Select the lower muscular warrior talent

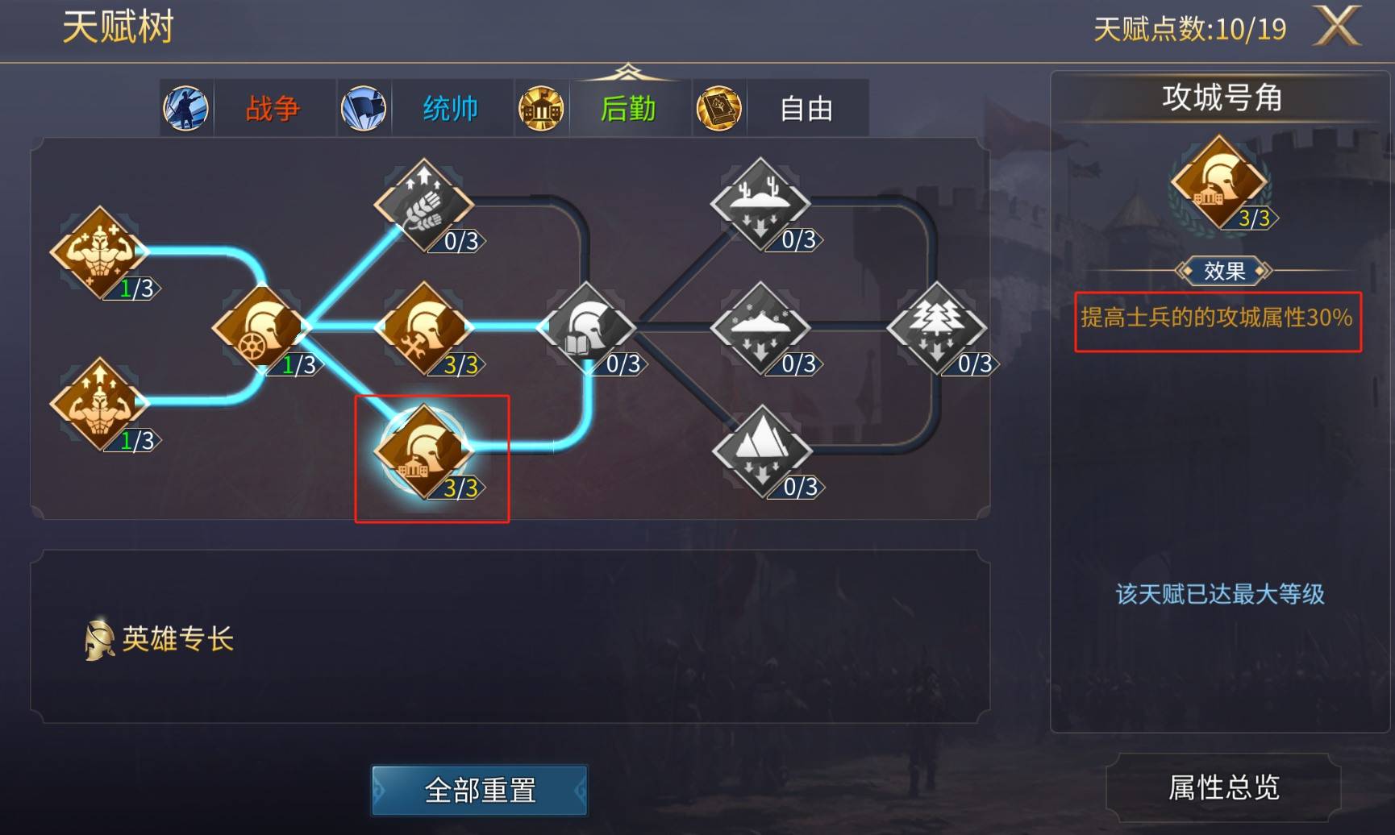99,405
